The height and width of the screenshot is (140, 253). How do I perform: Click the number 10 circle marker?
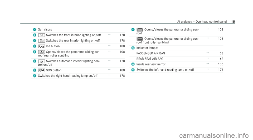(133, 48)
